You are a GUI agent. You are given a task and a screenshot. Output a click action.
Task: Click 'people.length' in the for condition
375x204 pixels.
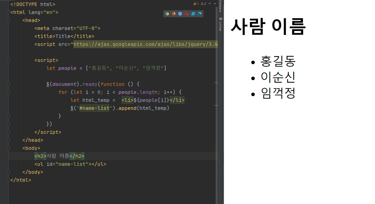(138, 92)
